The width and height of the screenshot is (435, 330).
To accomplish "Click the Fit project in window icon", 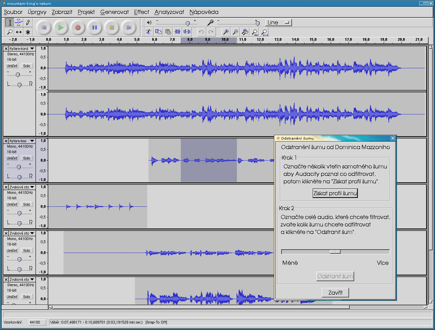I will pyautogui.click(x=264, y=32).
